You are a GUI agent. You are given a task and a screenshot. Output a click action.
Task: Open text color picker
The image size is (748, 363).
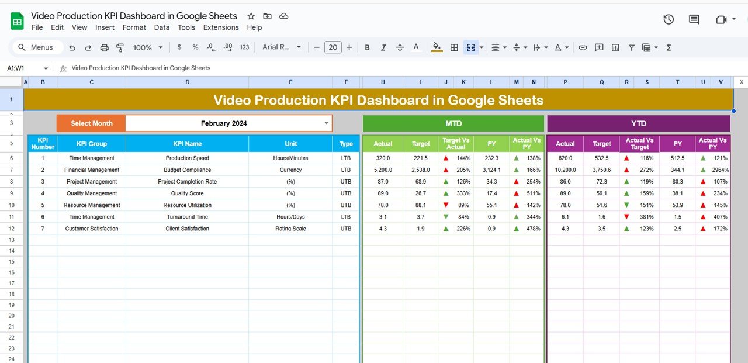[416, 47]
